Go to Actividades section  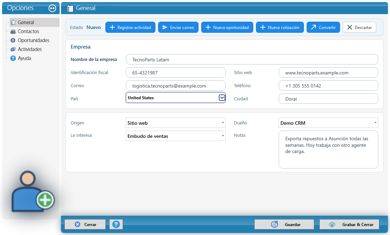(x=30, y=49)
